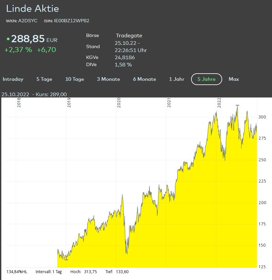Image resolution: width=272 pixels, height=280 pixels.
Task: Display the Max time range
Action: click(234, 79)
